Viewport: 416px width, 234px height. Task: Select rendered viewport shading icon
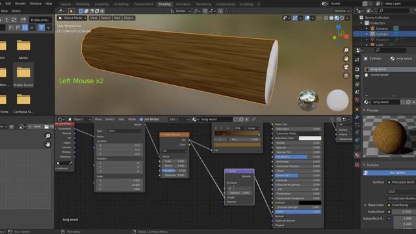[342, 18]
